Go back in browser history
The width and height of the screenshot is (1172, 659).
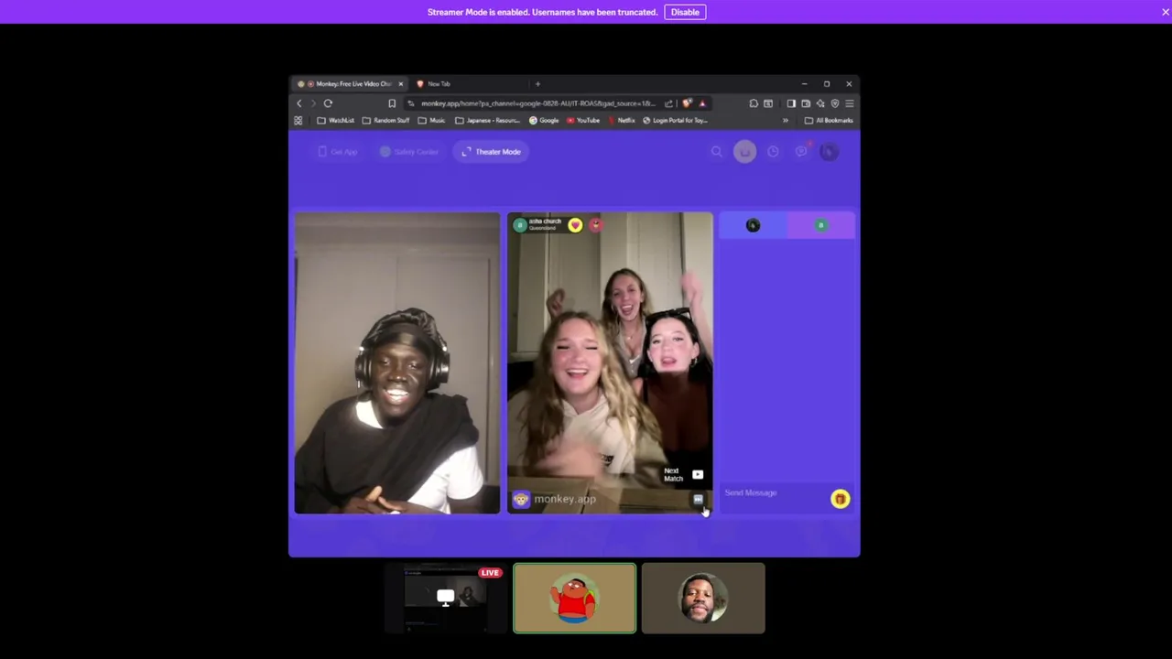pos(298,103)
